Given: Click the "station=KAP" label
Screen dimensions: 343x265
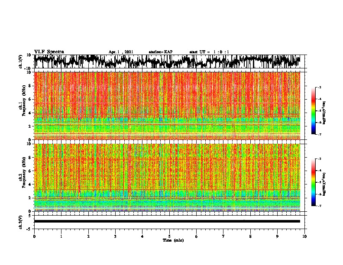Looking at the screenshot, I should [x=161, y=52].
